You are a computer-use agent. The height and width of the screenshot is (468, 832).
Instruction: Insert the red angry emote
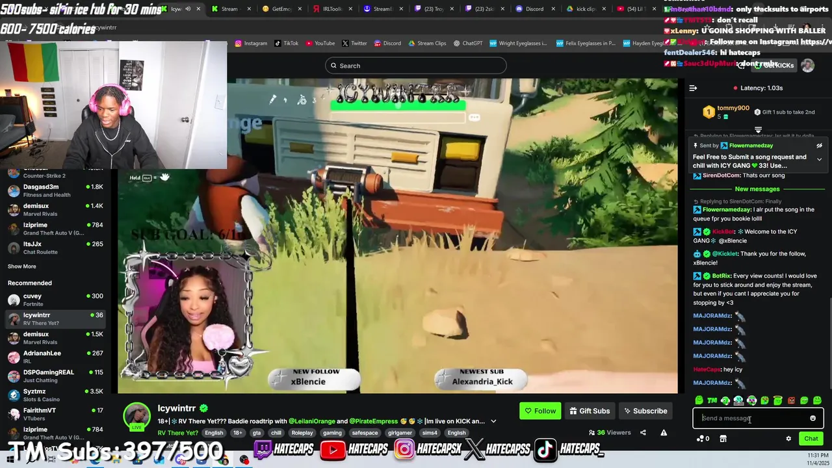791,400
